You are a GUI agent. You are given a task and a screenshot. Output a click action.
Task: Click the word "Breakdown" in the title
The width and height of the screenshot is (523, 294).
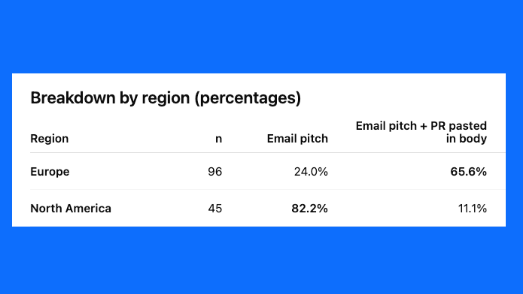(73, 98)
